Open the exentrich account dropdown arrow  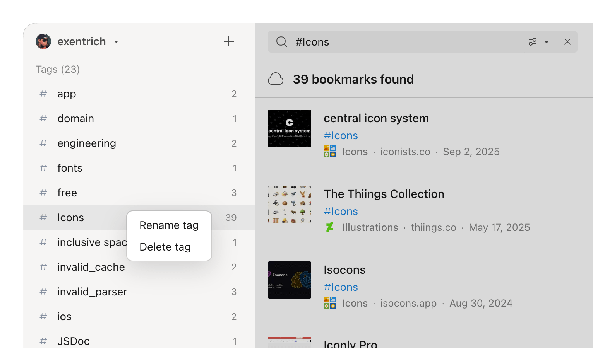pos(116,42)
